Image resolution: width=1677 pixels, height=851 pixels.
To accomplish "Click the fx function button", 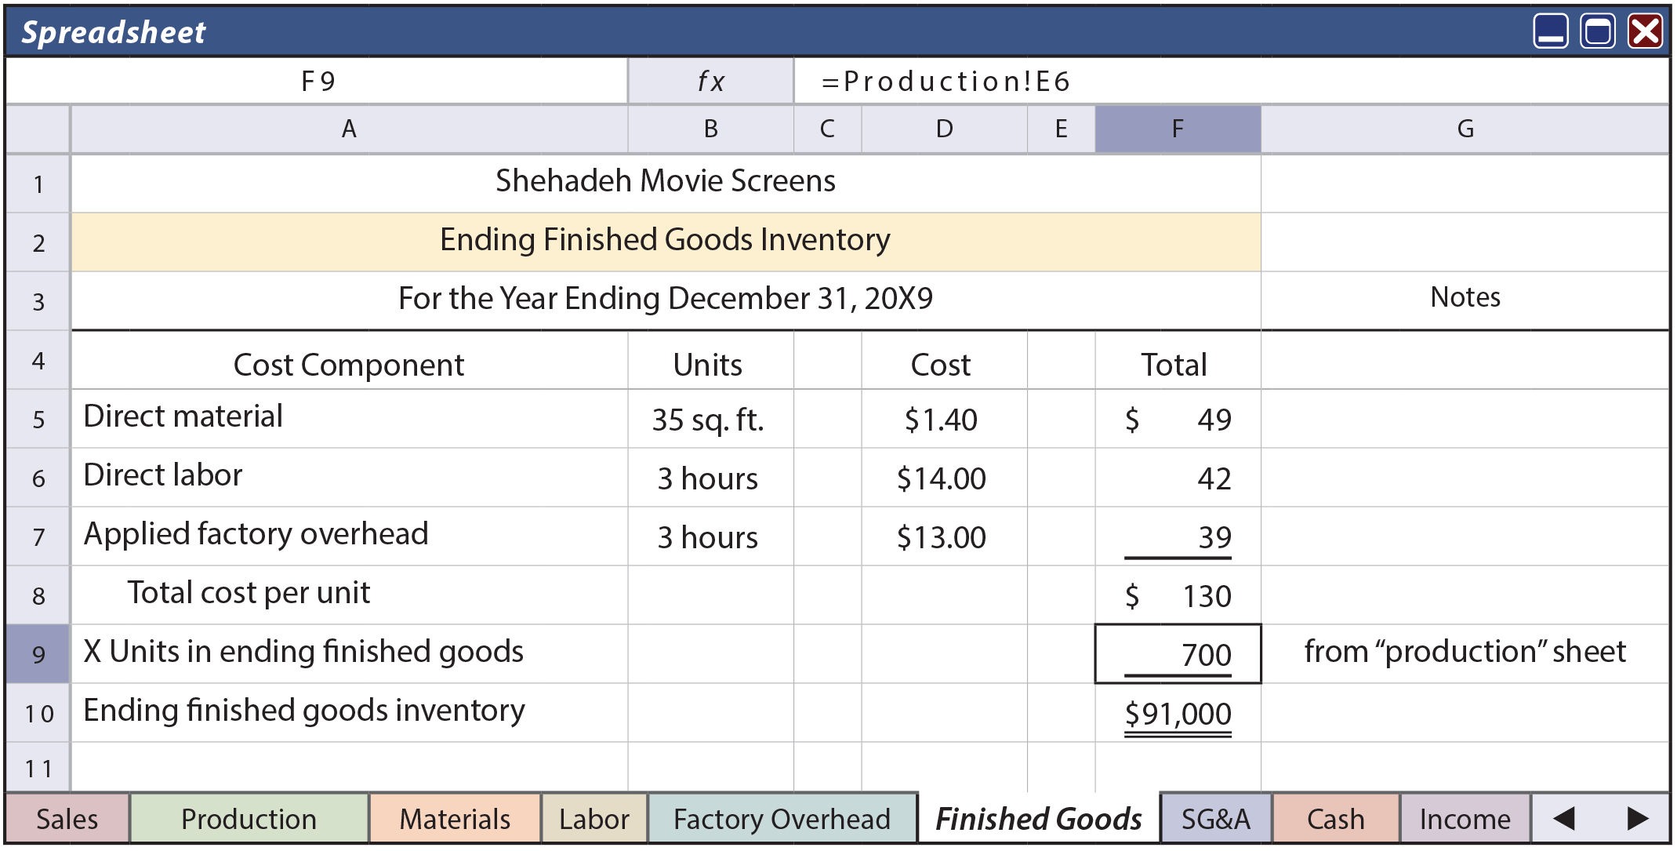I will coord(710,81).
